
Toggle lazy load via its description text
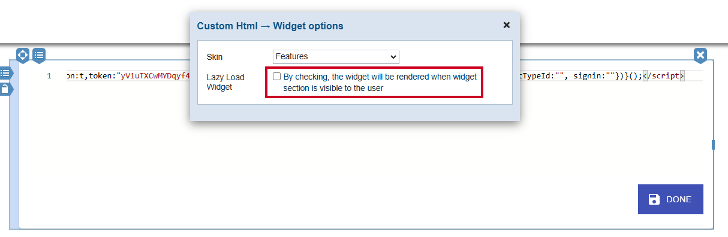point(380,82)
